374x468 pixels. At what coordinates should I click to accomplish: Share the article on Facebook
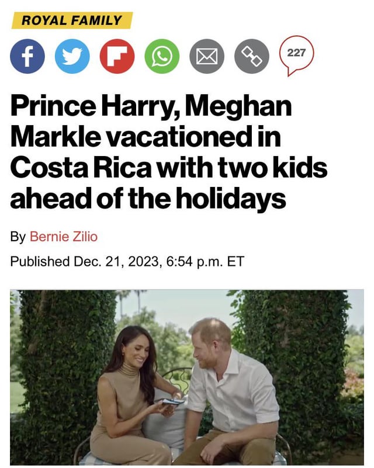point(27,57)
